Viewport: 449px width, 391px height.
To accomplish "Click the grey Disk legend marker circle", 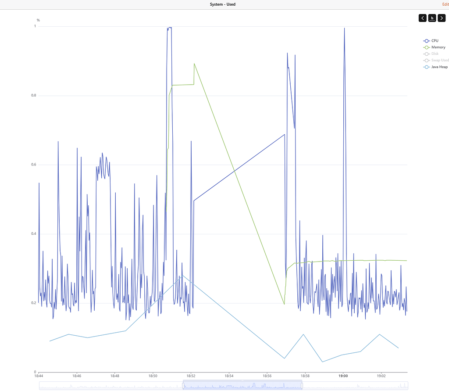I will (x=426, y=54).
